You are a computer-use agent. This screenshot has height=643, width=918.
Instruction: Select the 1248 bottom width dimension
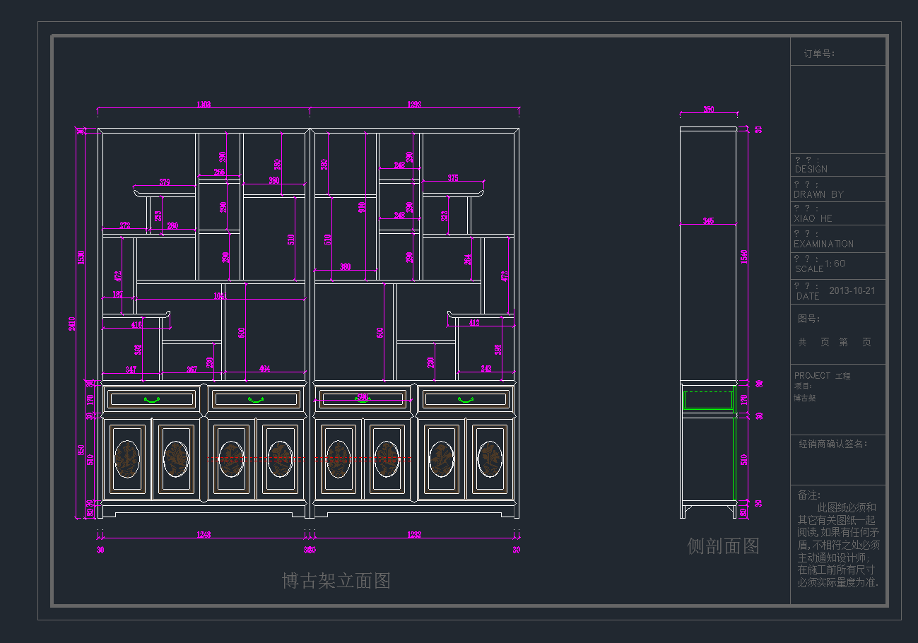point(204,535)
